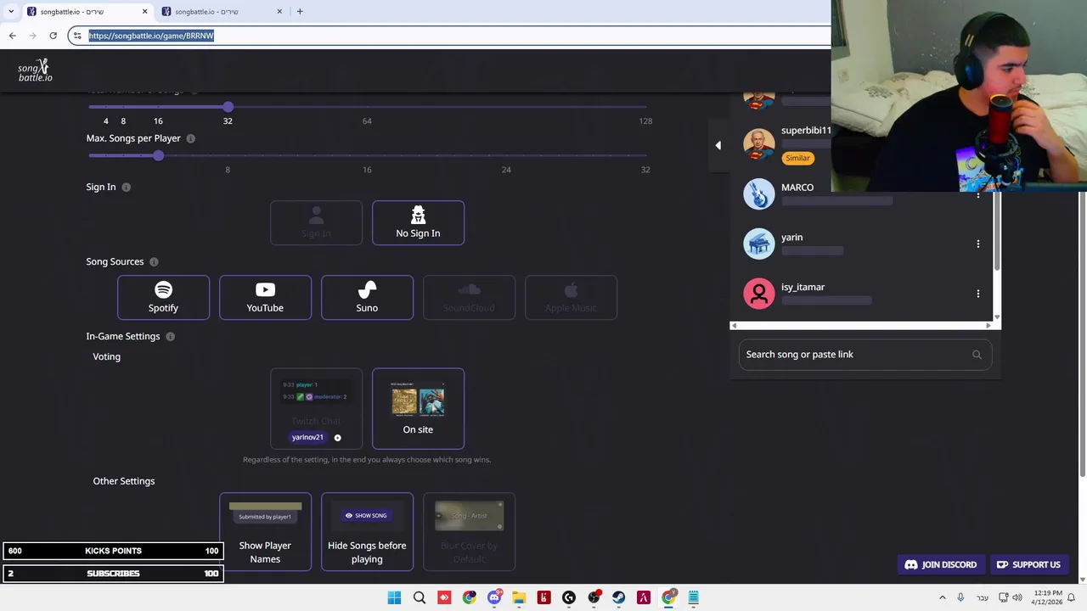Toggle Suno song source

tap(367, 298)
